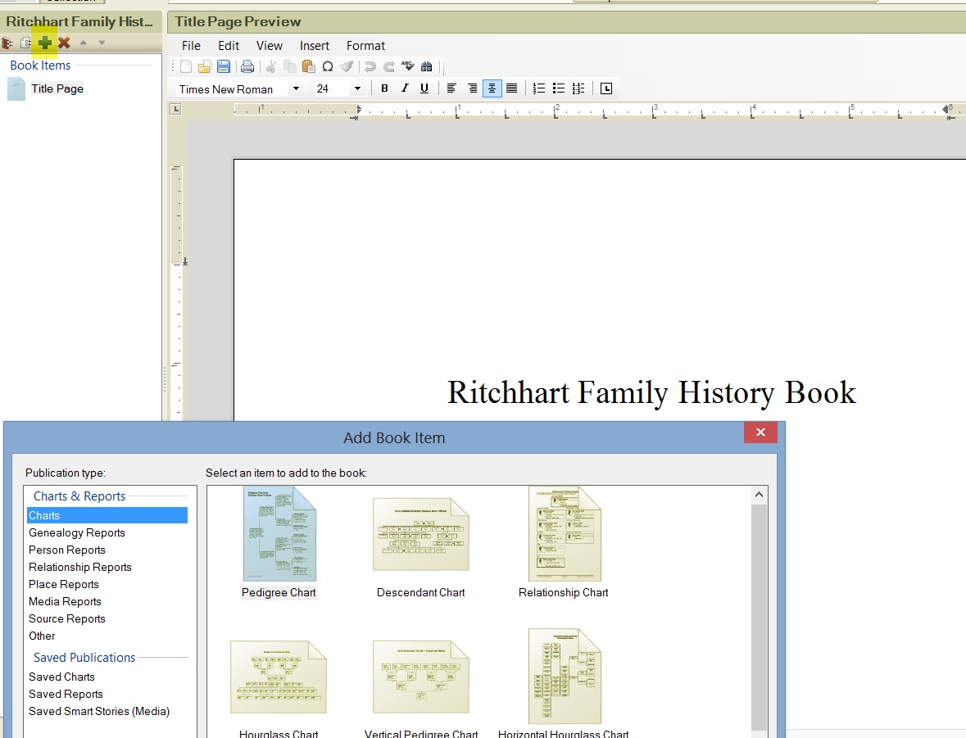Close the Add Book Item dialog

pyautogui.click(x=761, y=432)
